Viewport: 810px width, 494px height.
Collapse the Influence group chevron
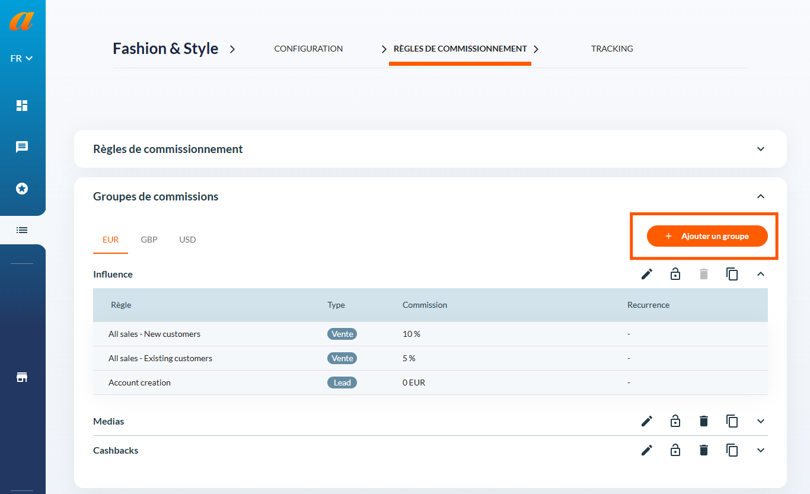pos(761,274)
